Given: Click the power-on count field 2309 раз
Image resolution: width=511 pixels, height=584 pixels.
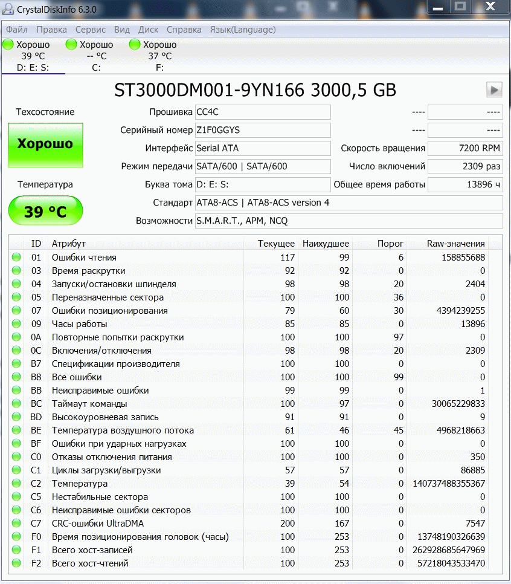Looking at the screenshot, I should pos(465,166).
